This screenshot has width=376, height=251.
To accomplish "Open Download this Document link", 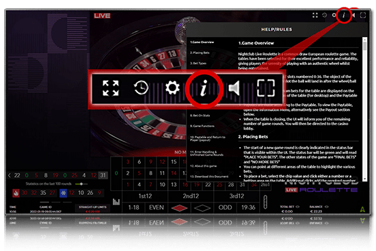I will [209, 176].
